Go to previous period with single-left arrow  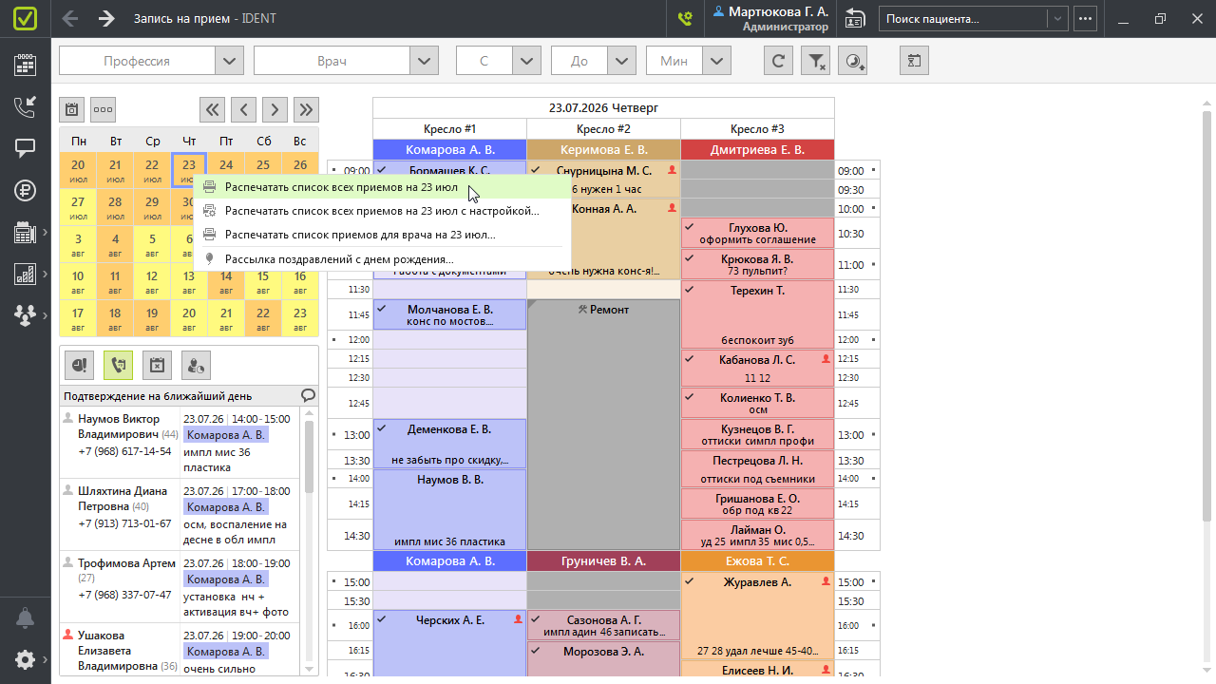(243, 109)
